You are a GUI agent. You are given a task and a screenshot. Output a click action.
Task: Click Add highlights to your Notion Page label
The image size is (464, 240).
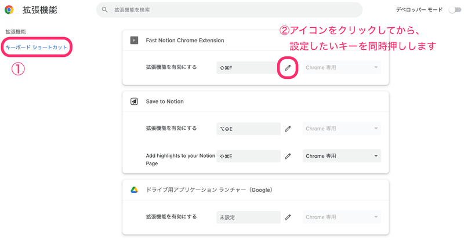(x=180, y=159)
